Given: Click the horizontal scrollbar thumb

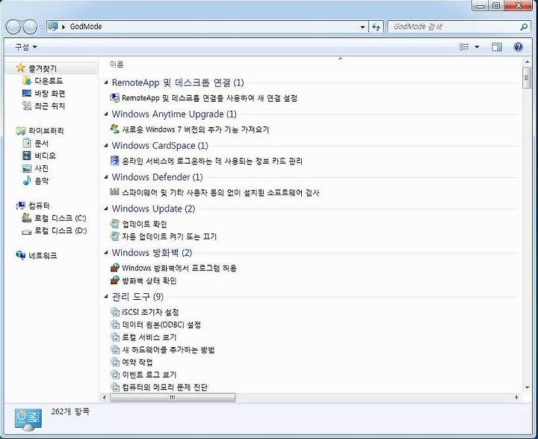Looking at the screenshot, I should point(173,397).
